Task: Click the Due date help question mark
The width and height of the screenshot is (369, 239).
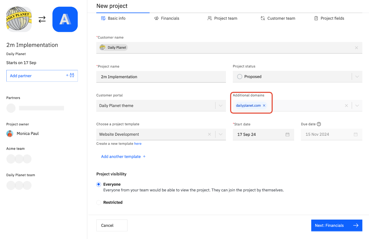Action: click(x=319, y=124)
